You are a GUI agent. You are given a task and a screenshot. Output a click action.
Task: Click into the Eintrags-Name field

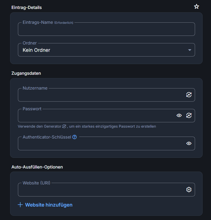(106, 29)
